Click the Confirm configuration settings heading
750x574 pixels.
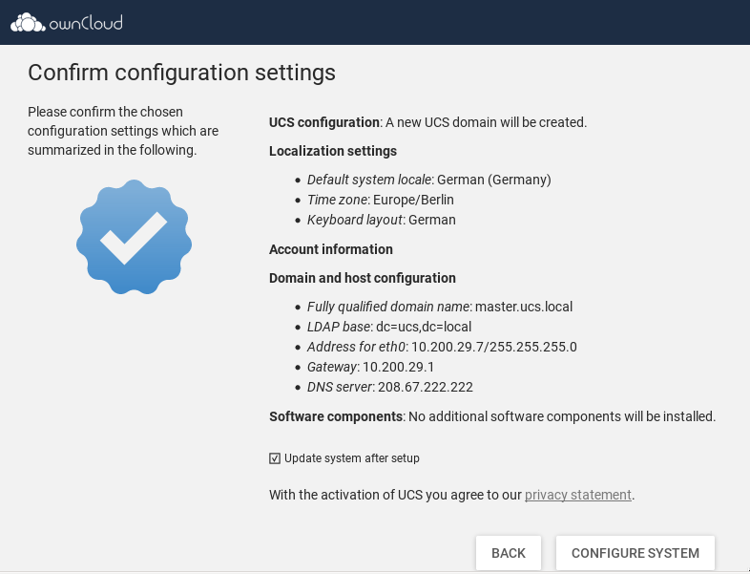click(x=181, y=73)
